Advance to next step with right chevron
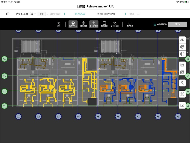The width and height of the screenshot is (190, 143). pyautogui.click(x=125, y=14)
